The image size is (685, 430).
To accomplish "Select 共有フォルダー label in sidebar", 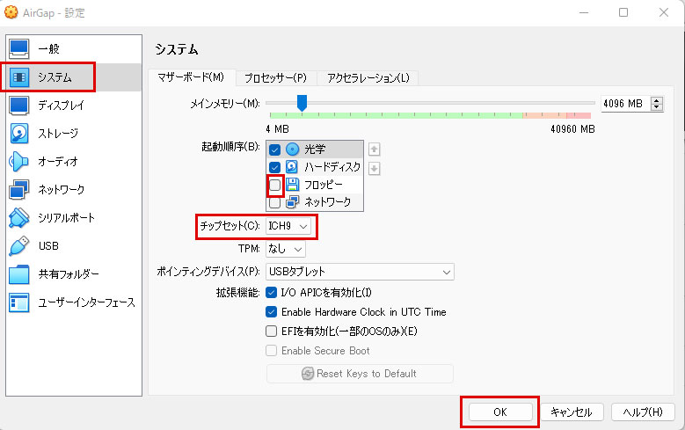I will (69, 274).
